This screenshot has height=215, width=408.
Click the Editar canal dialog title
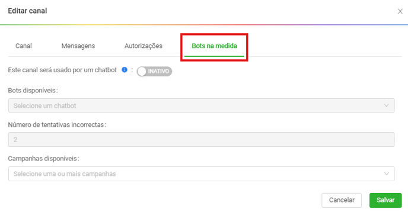pos(27,11)
